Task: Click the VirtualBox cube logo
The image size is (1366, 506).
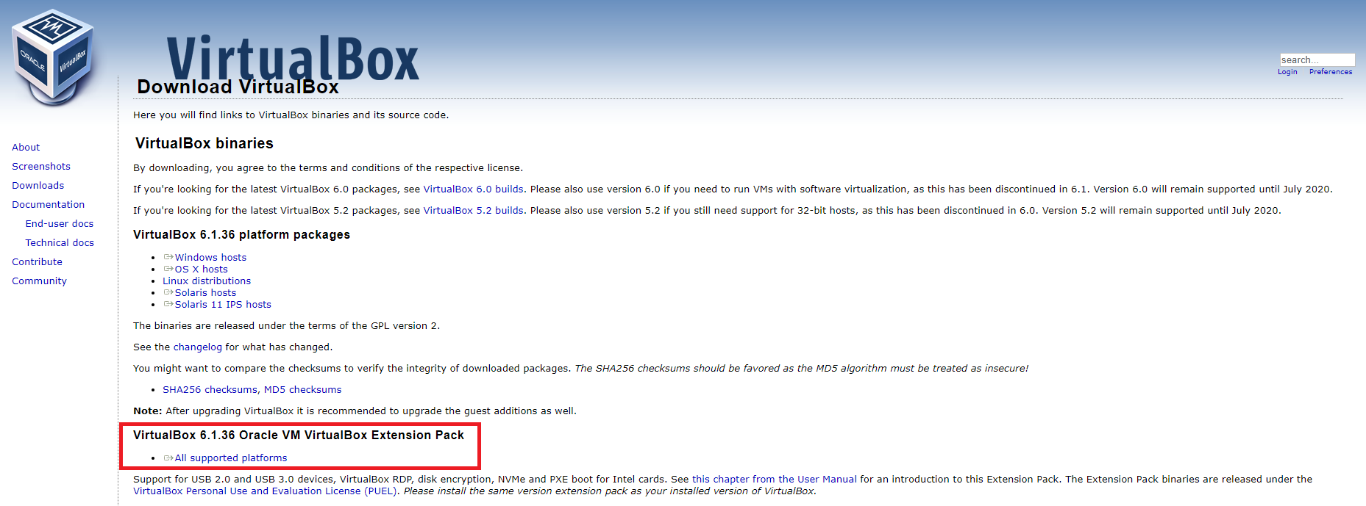Action: tap(53, 57)
